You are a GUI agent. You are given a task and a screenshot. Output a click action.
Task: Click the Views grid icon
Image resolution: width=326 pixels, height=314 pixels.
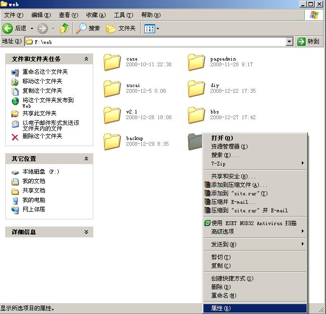(150, 29)
